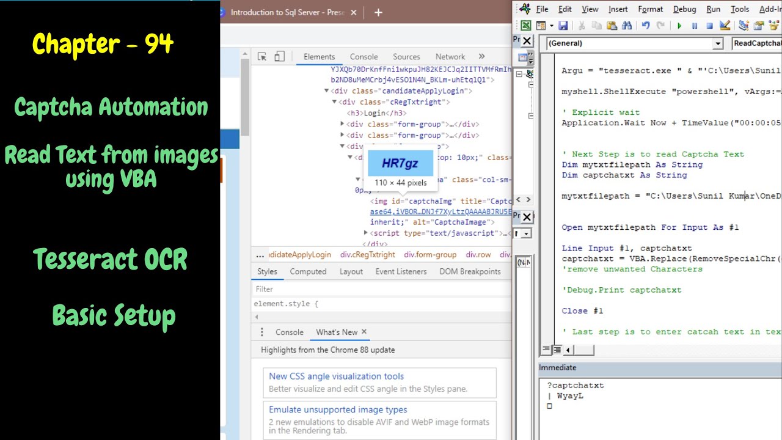Open Project Explorer icon in toolbar
782x440 pixels.
pyautogui.click(x=744, y=26)
